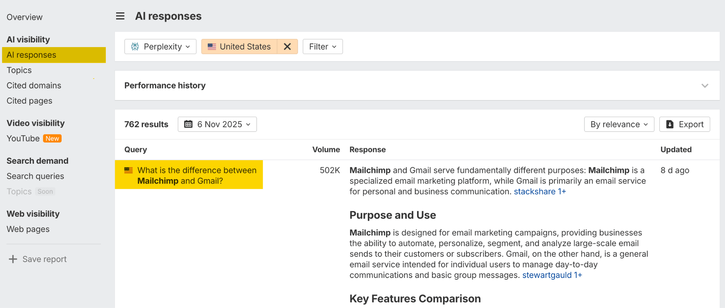Remove the United States filter
Screen dimensions: 725x308
(x=287, y=47)
